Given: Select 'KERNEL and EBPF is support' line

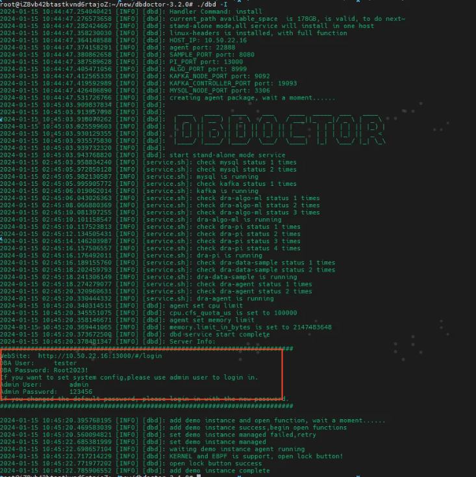Looking at the screenshot, I should pyautogui.click(x=256, y=456).
